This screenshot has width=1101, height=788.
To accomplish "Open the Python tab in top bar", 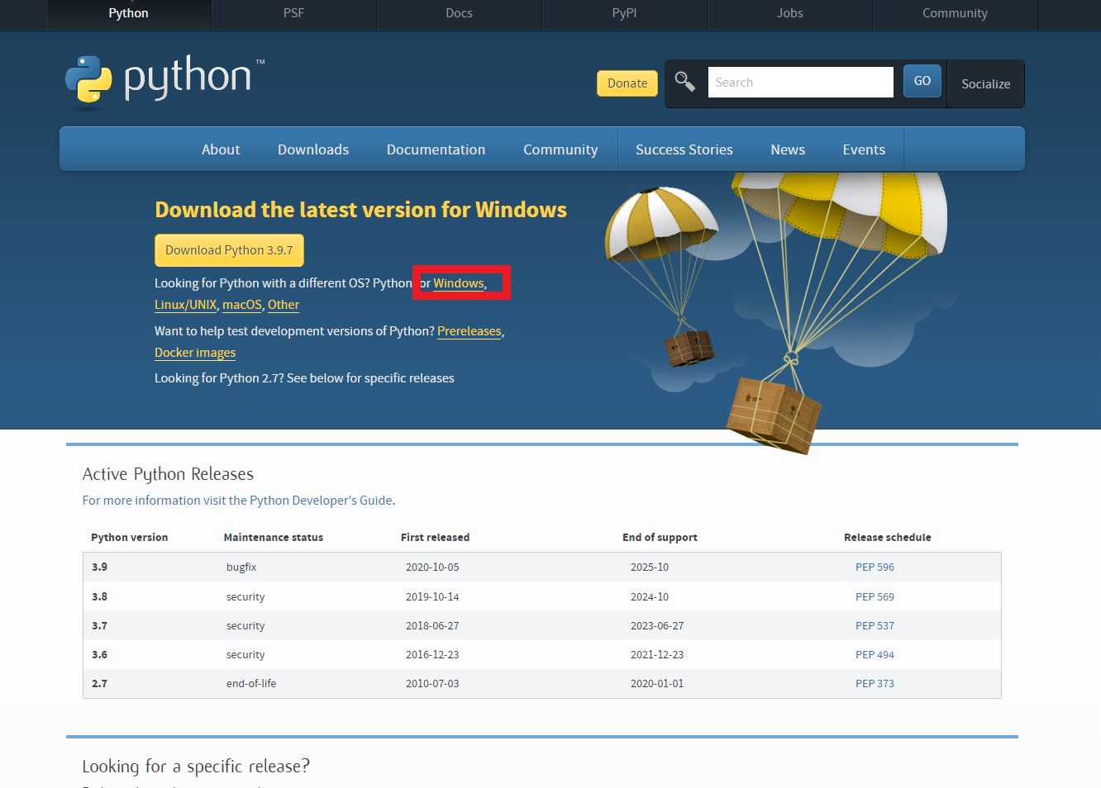I will [x=129, y=13].
